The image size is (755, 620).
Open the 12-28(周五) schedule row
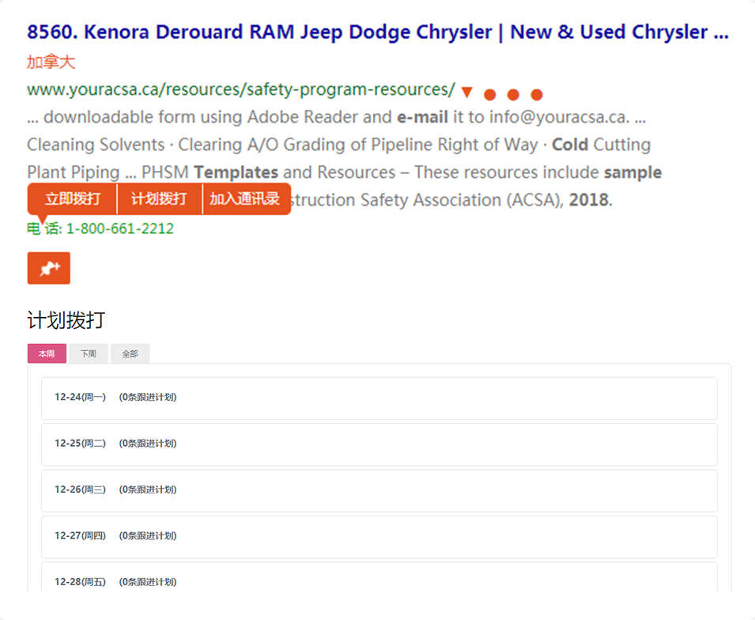(379, 578)
